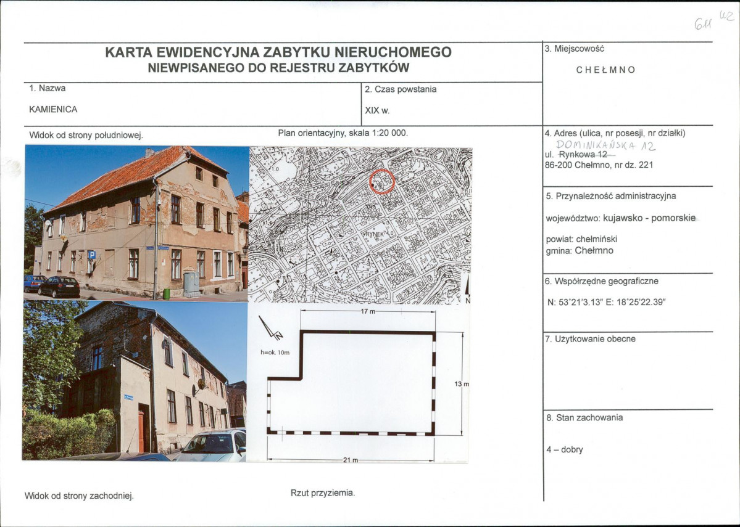Select '7. Użytkowanie obecne' label
The height and width of the screenshot is (527, 740).
(590, 339)
